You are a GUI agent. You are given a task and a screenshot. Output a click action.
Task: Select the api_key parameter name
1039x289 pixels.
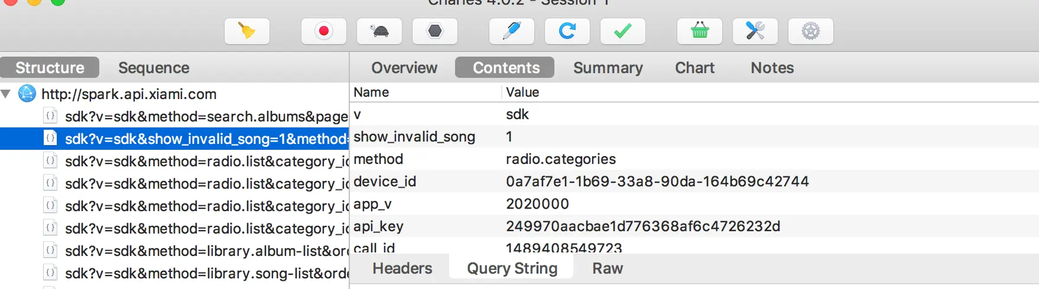pos(378,226)
